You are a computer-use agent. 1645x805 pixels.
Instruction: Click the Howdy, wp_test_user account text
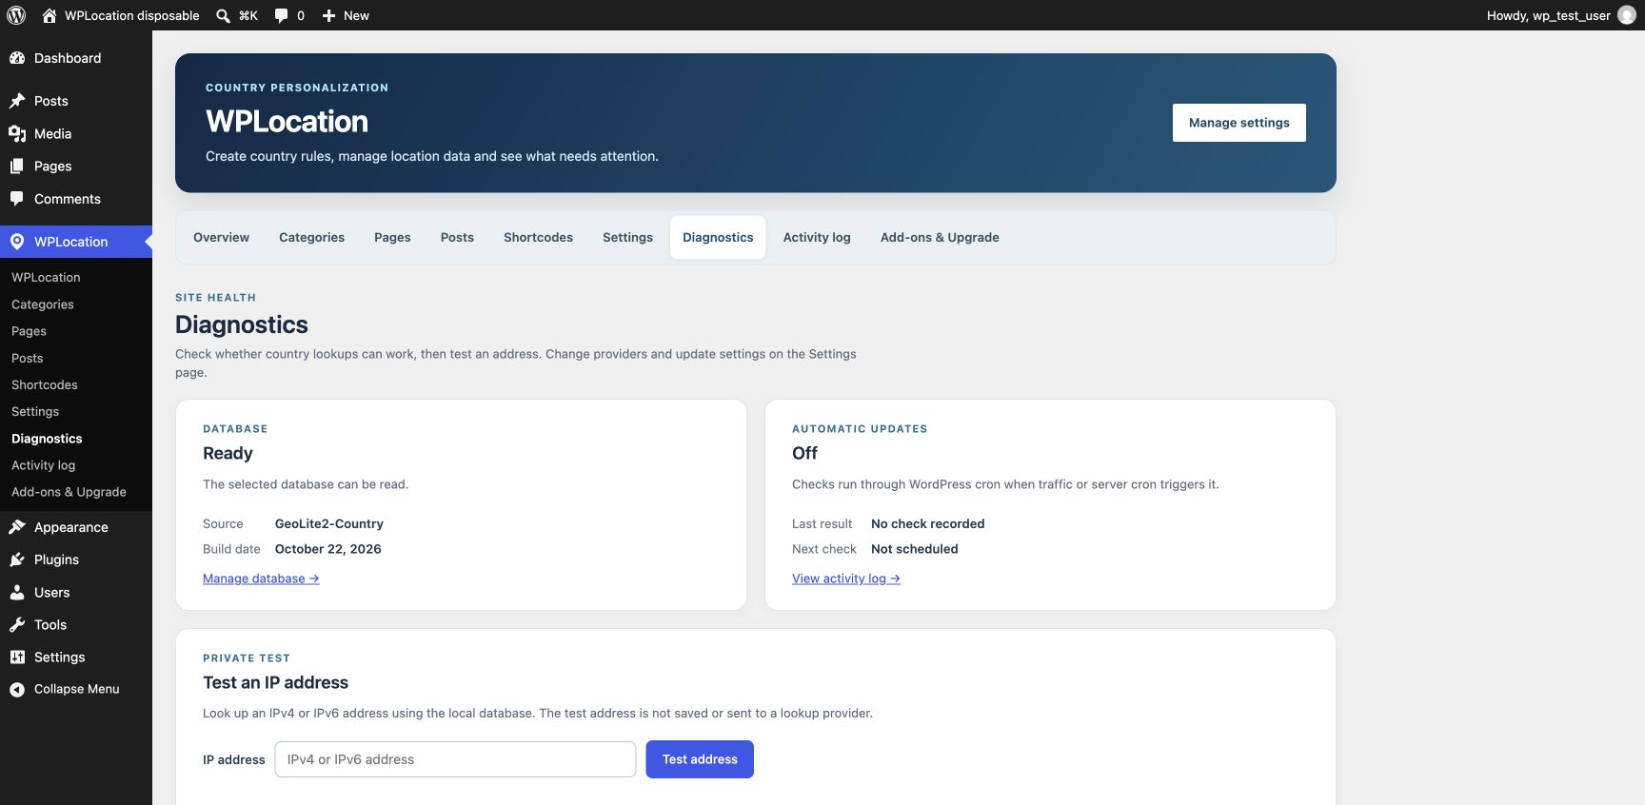(x=1548, y=15)
